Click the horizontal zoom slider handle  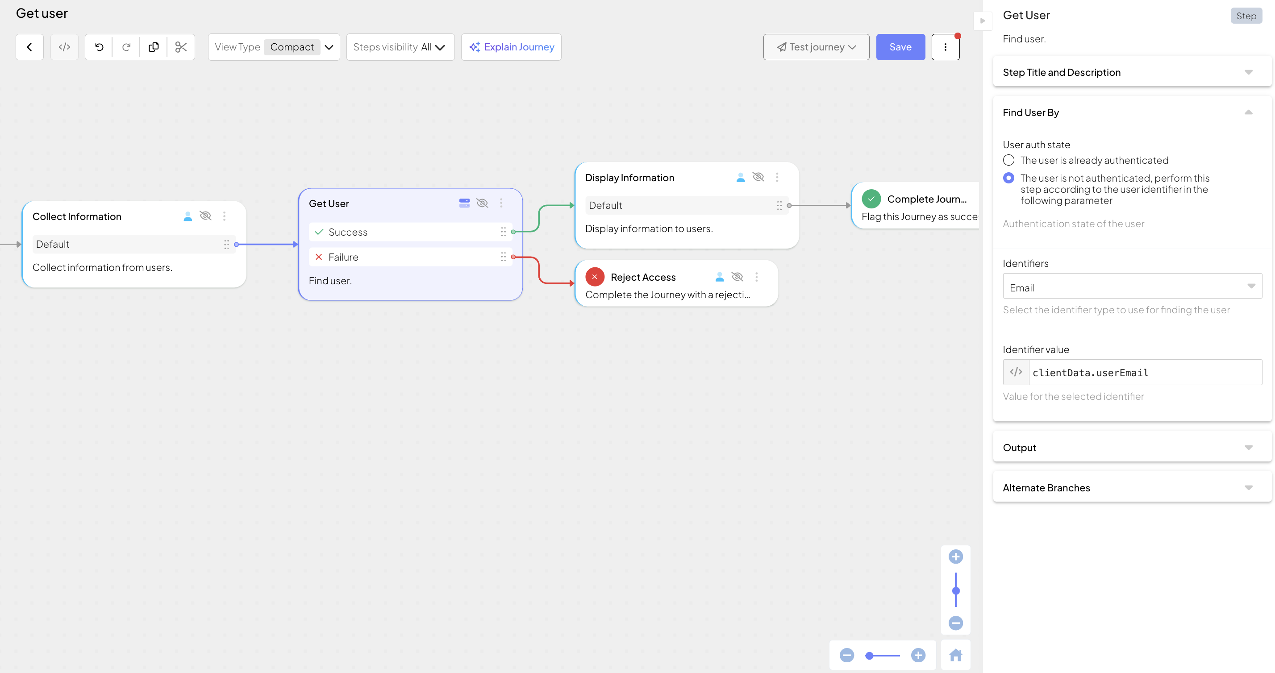coord(869,656)
